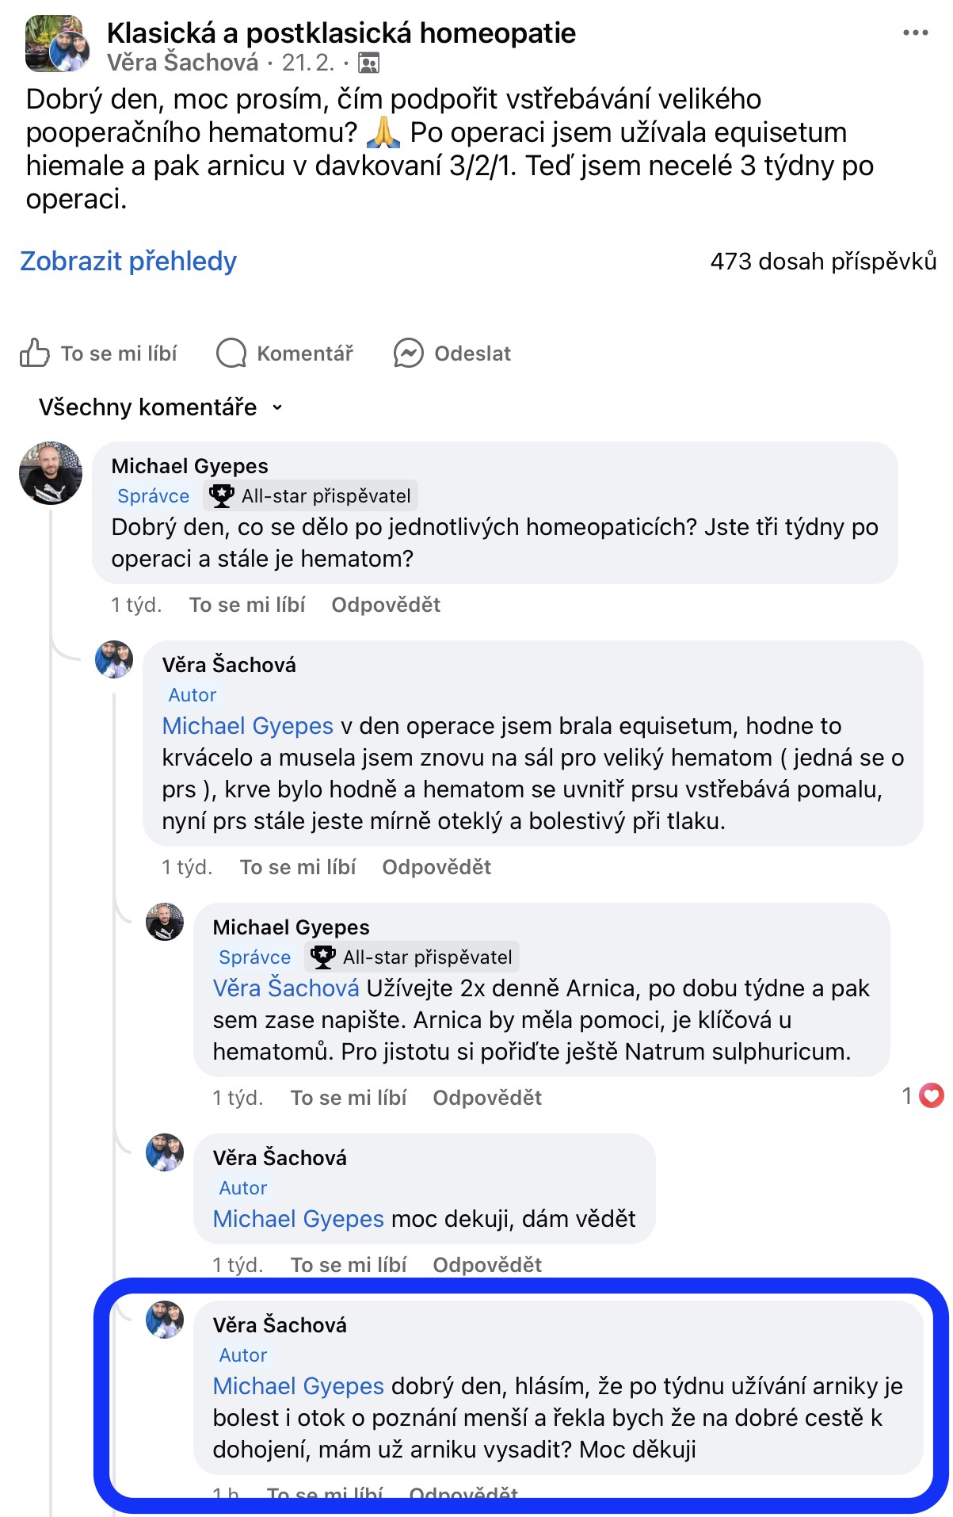
Task: Click the Messenger Odeslat icon
Action: tap(408, 353)
